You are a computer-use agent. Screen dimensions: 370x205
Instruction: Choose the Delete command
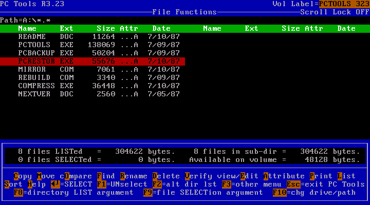pos(166,176)
